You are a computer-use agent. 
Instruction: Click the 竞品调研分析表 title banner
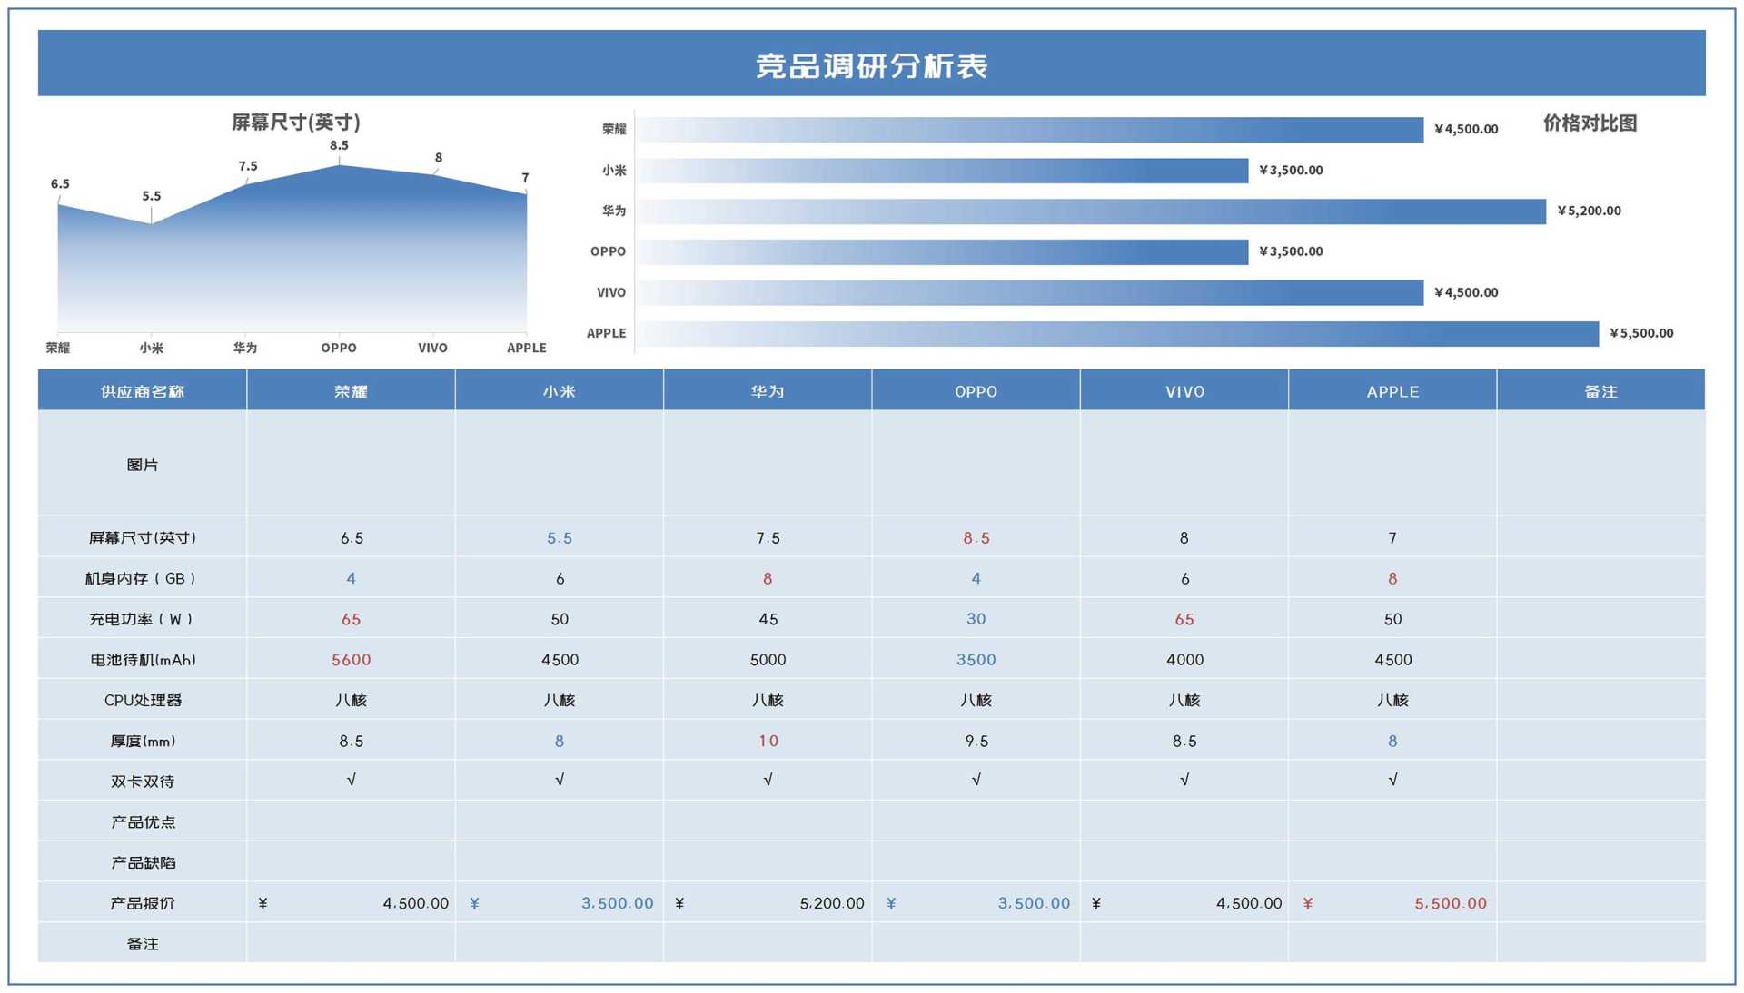(x=871, y=64)
